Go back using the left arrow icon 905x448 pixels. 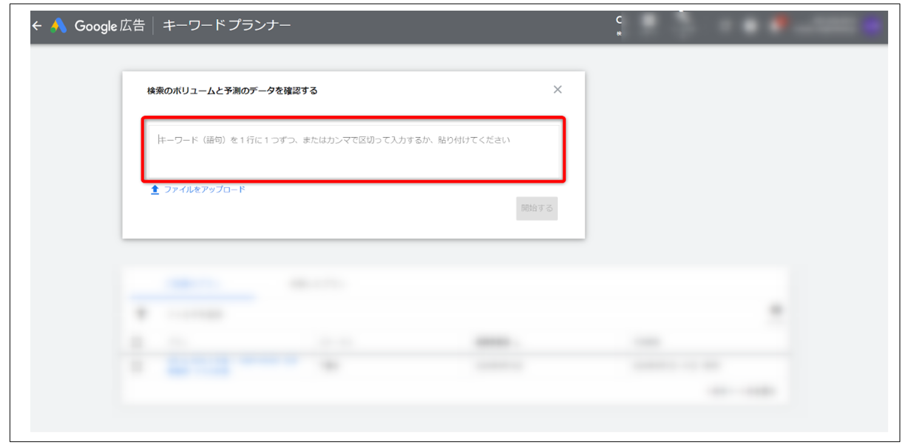coord(37,25)
